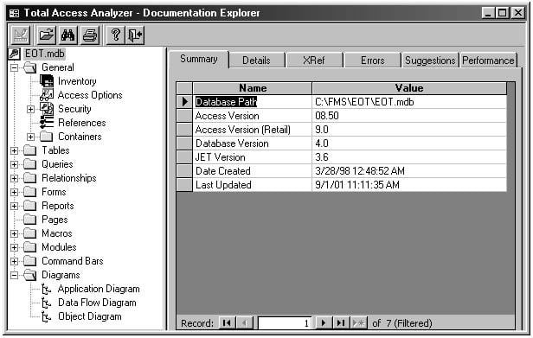The width and height of the screenshot is (533, 338).
Task: Select the Data Flow Diagram item
Action: 97,303
